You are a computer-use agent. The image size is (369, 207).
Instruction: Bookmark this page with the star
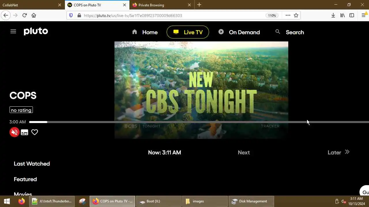(x=296, y=16)
